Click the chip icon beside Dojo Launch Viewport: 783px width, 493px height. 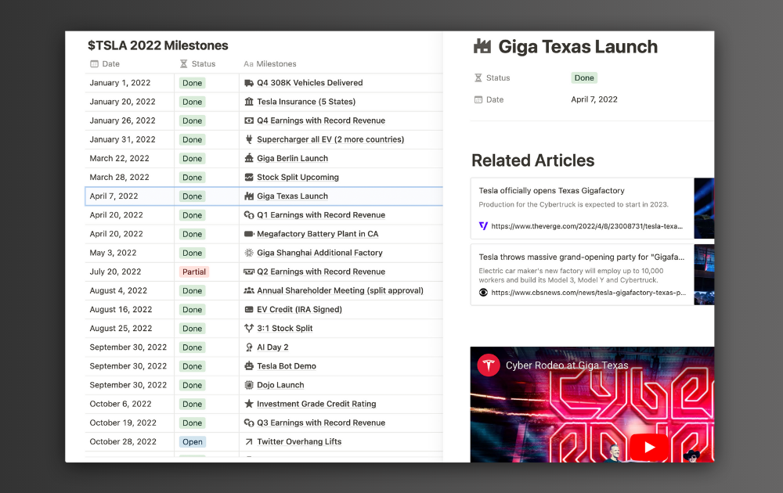(x=249, y=385)
